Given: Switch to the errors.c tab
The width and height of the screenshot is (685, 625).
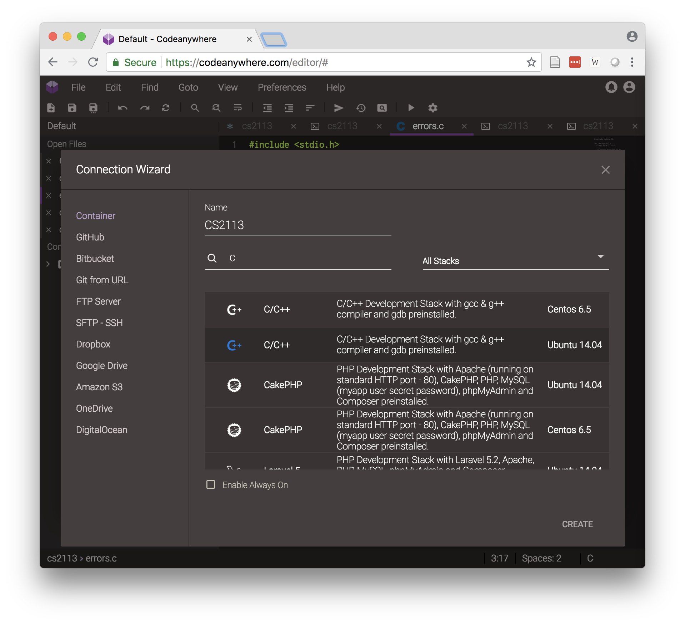Looking at the screenshot, I should click(x=428, y=126).
